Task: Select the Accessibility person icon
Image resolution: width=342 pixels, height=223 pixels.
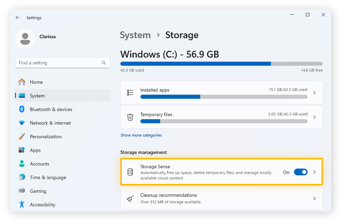Action: point(22,205)
